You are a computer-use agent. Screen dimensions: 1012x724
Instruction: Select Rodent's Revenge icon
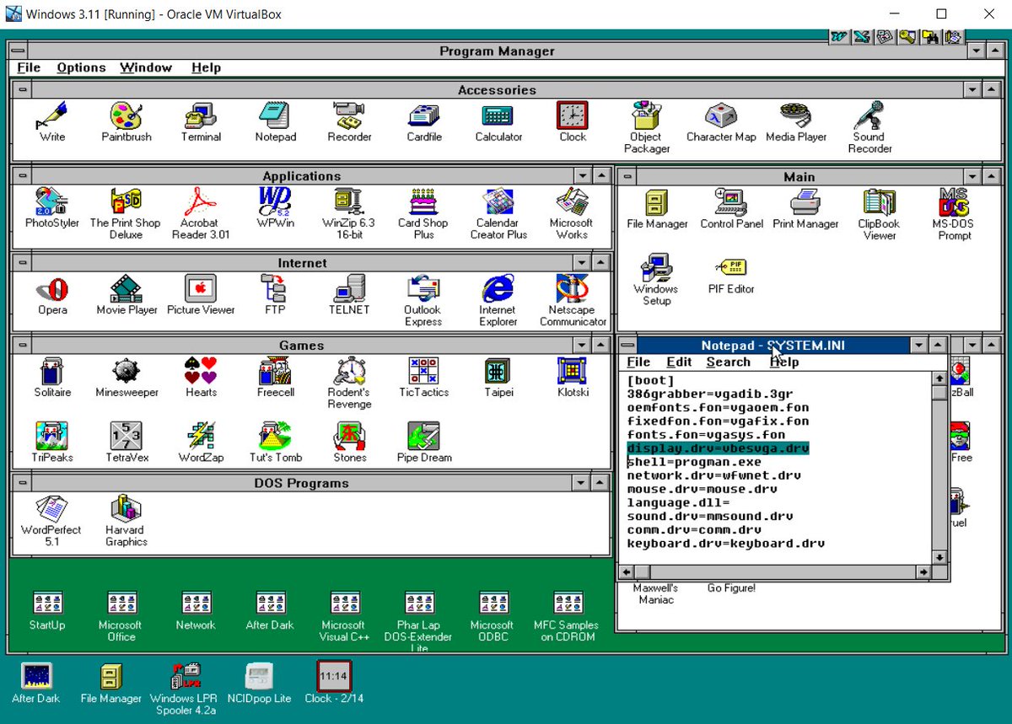(x=349, y=383)
